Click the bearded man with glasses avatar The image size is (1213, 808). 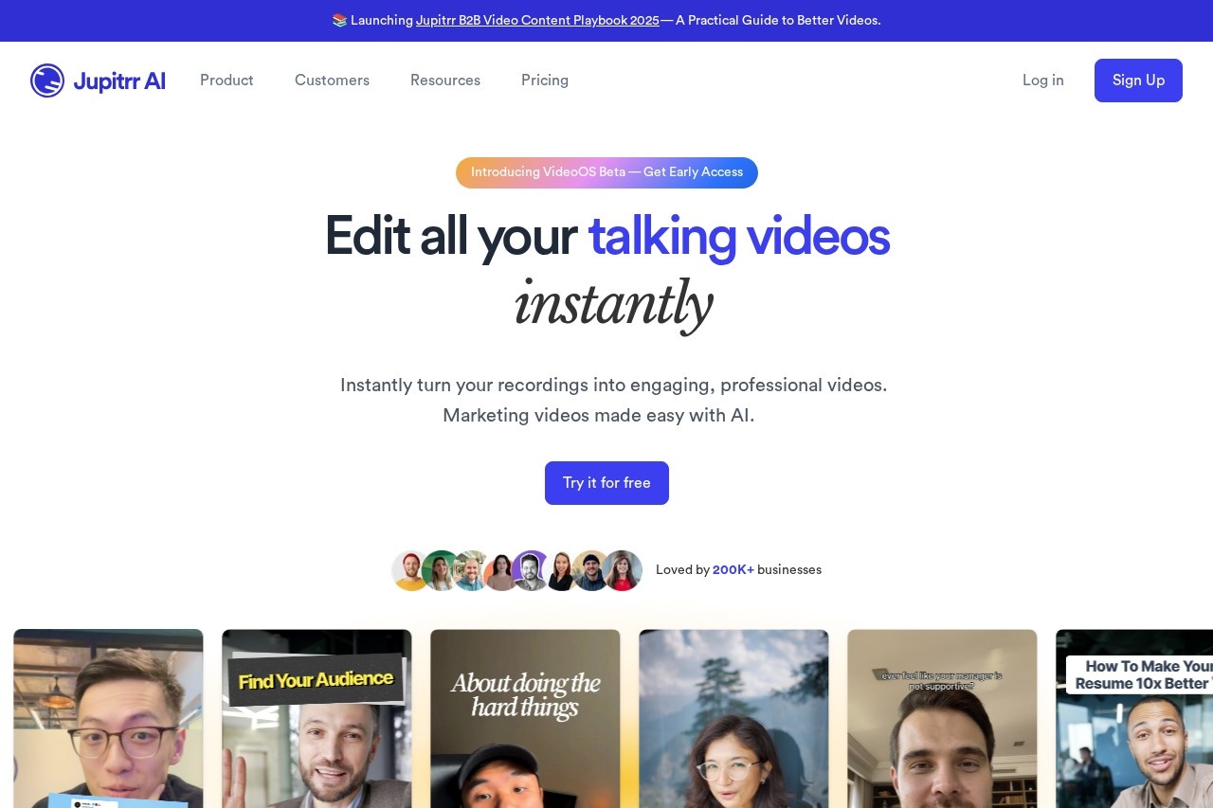click(x=470, y=570)
